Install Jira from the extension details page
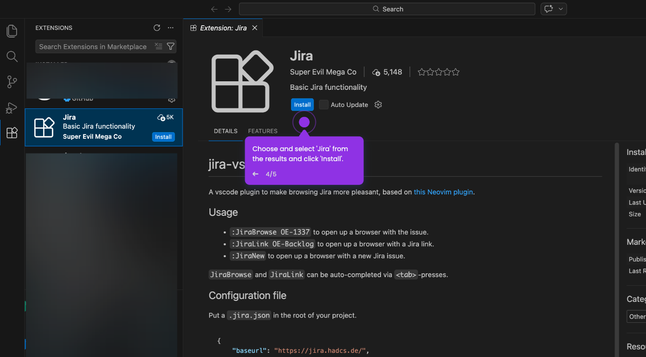 click(x=302, y=105)
